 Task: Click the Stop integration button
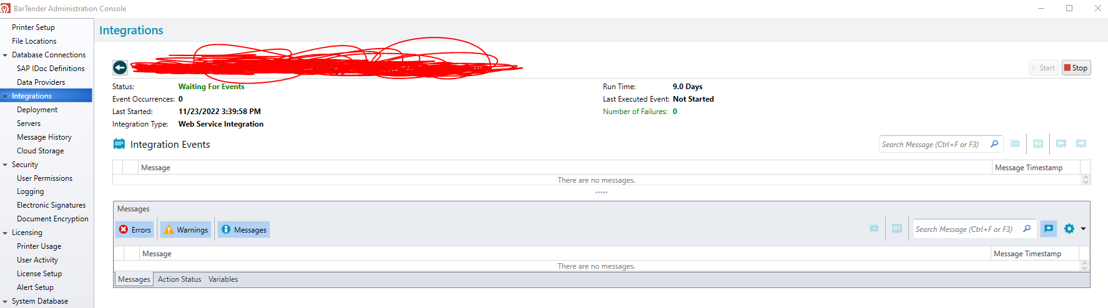click(1076, 68)
